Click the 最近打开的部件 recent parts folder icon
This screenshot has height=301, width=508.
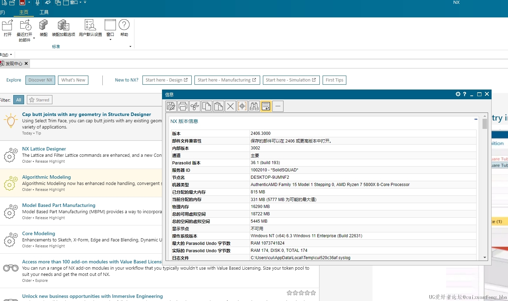25,25
